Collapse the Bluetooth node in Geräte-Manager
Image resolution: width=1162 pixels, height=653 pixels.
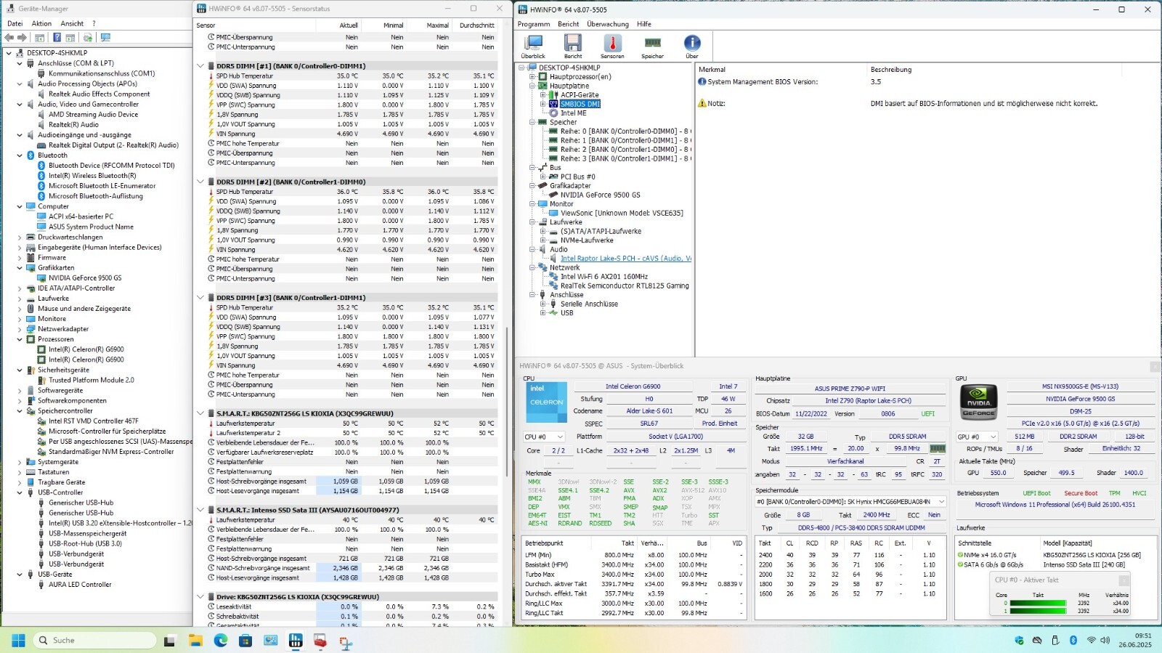[x=20, y=155]
